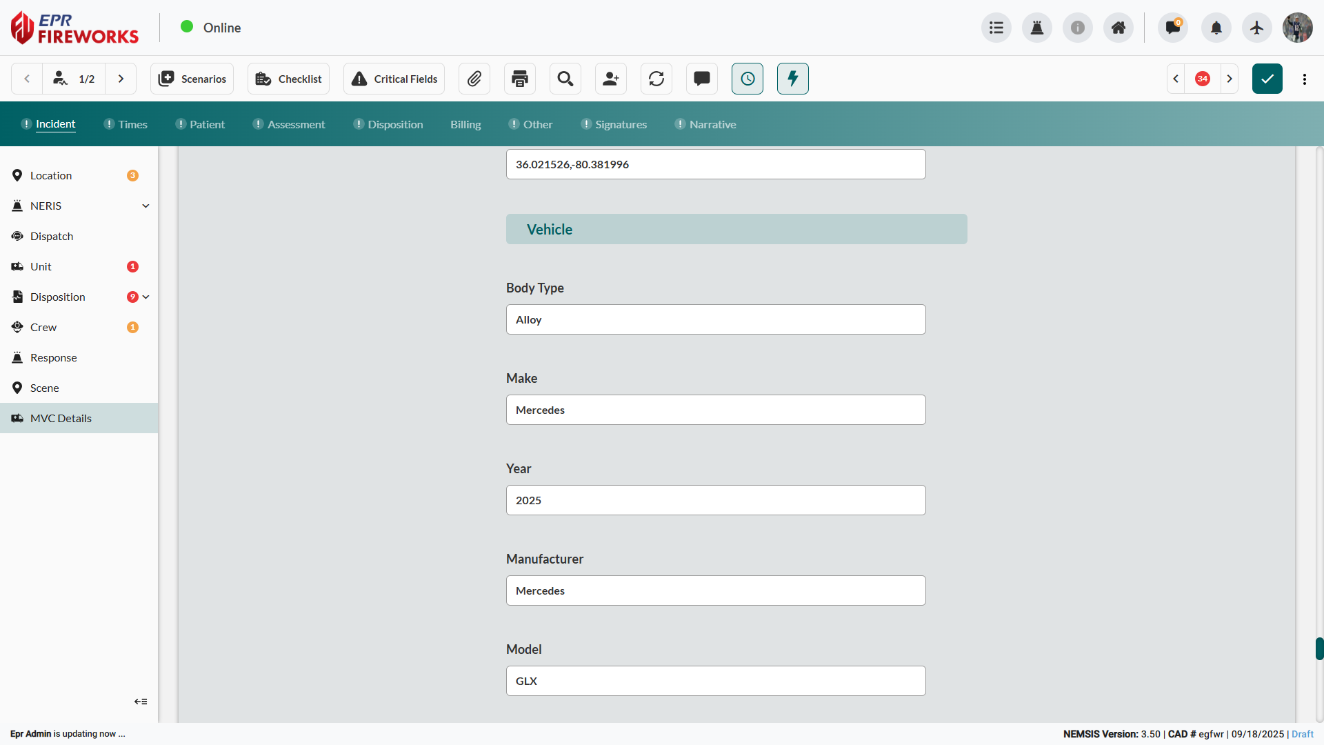Click the Scenarios button
This screenshot has width=1324, height=745.
point(192,79)
